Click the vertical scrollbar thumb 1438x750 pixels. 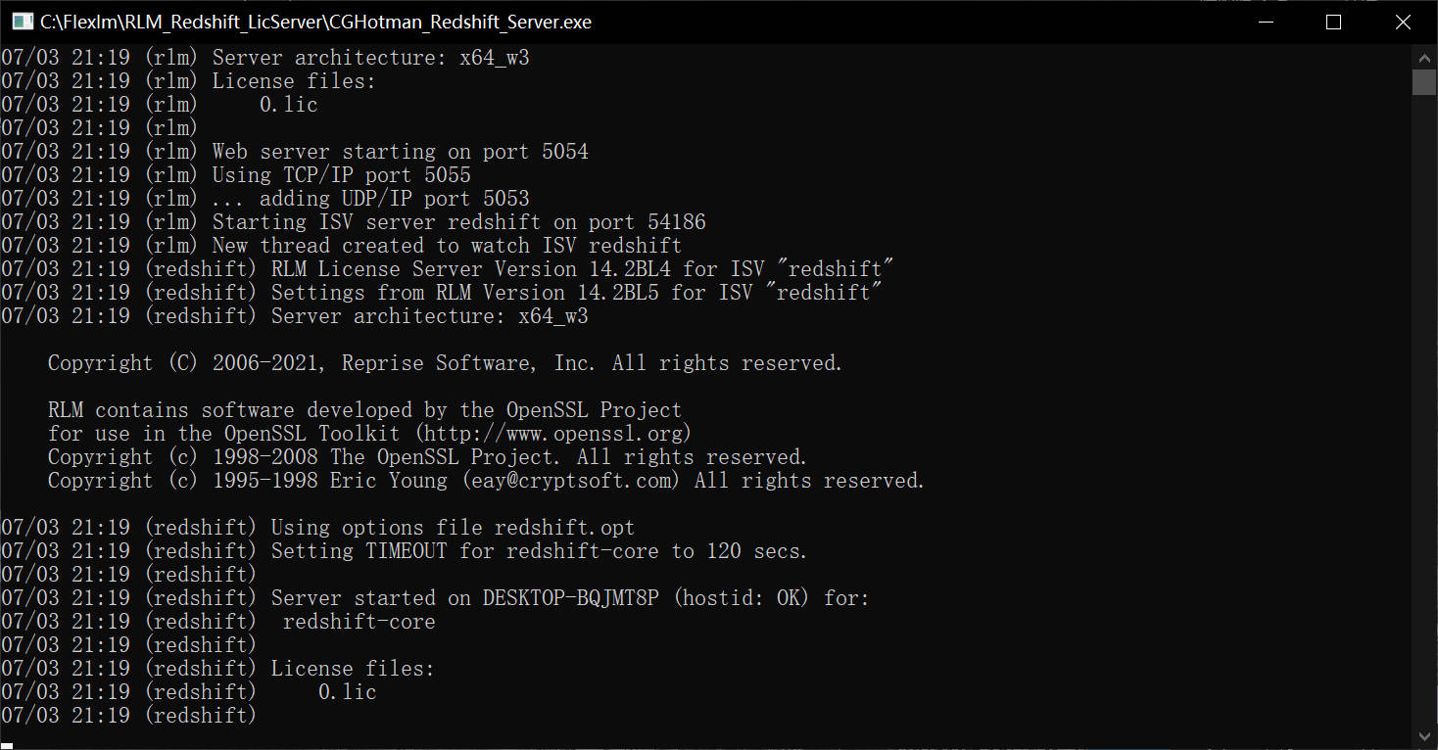click(x=1424, y=81)
